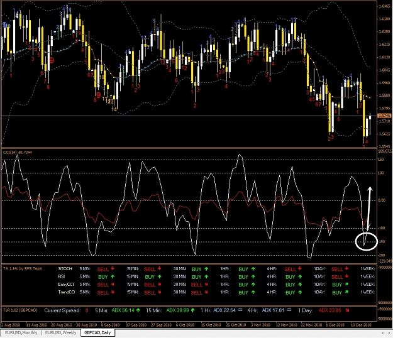Click the '15 Oct 2010' date label
The image size is (393, 338).
coord(211,325)
